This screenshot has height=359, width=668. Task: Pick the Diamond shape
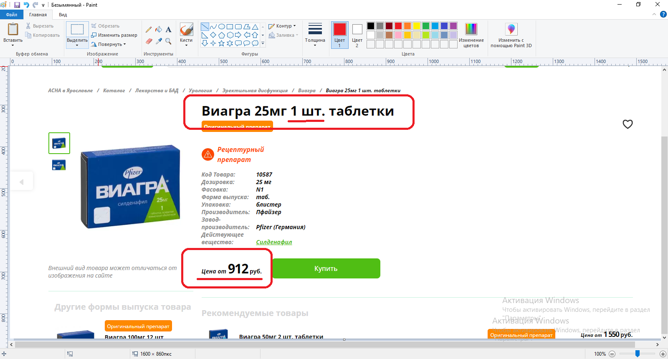[213, 35]
